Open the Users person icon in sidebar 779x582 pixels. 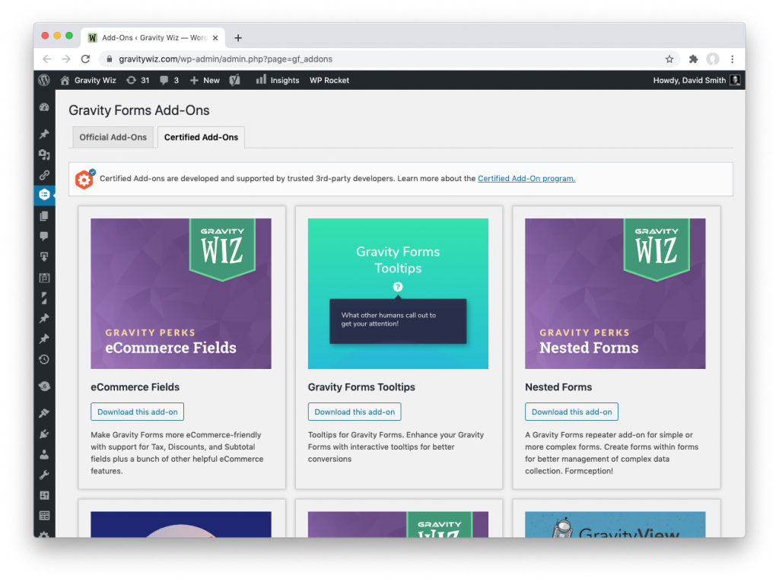pyautogui.click(x=44, y=454)
